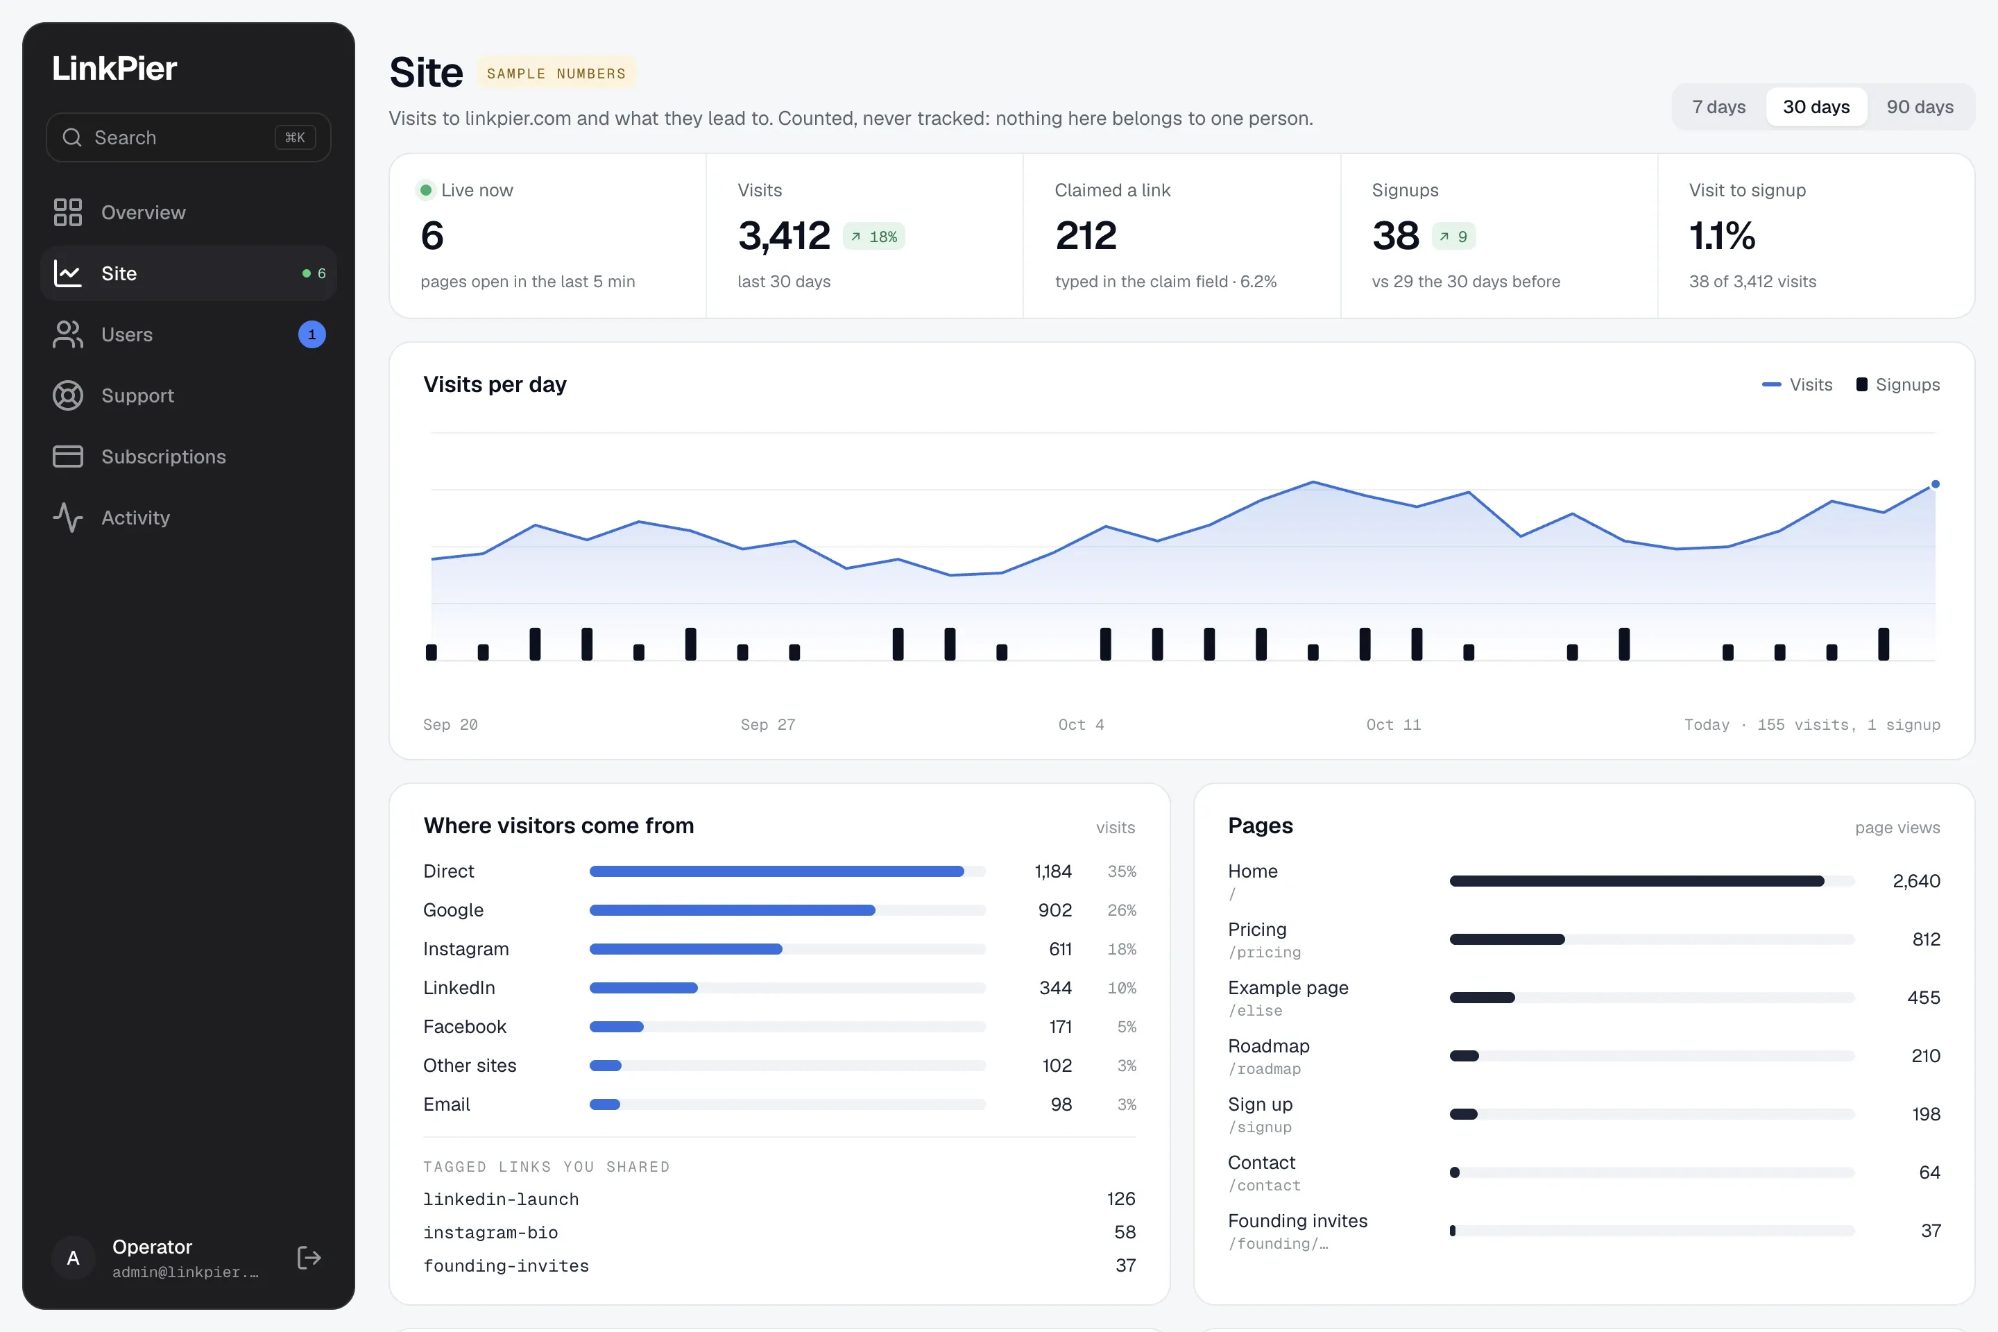Open the Activity page
Image resolution: width=1998 pixels, height=1332 pixels.
189,518
